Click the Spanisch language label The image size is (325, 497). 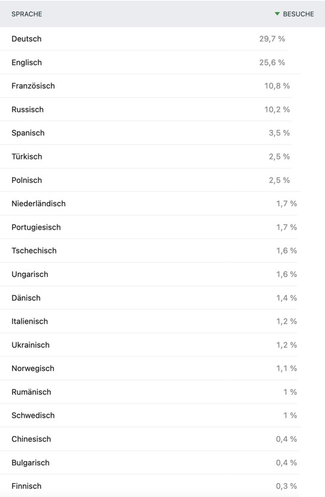pos(28,133)
